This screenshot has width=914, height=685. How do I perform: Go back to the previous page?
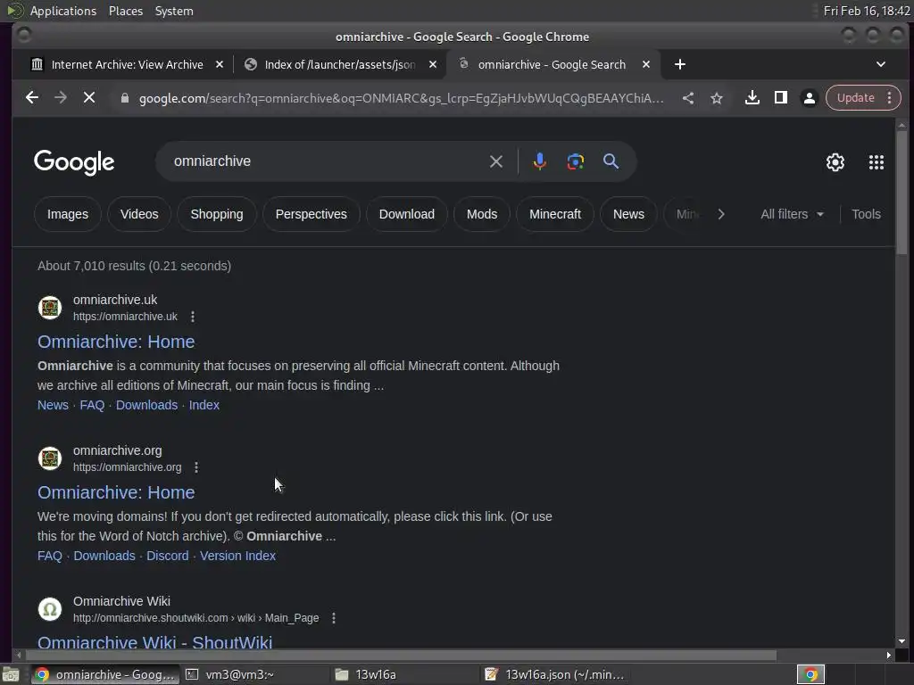coord(32,98)
